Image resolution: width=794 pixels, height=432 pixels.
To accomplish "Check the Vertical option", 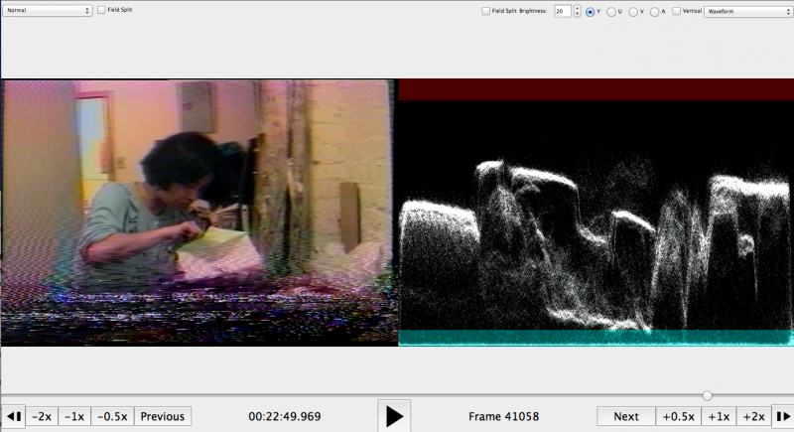I will click(676, 11).
